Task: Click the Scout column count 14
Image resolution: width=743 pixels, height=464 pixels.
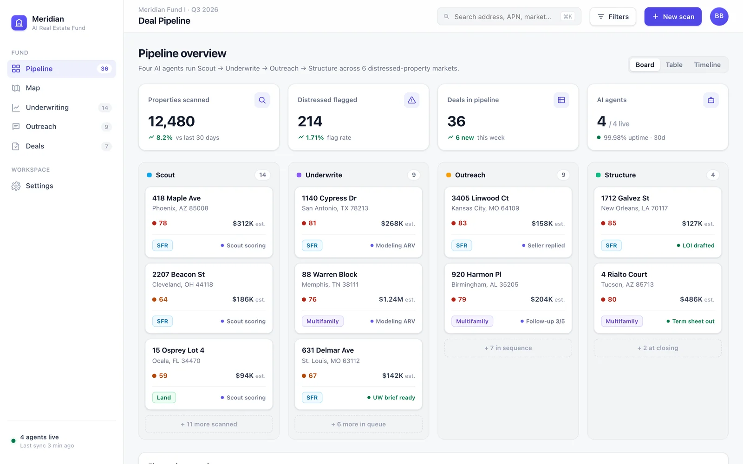Action: (x=262, y=175)
